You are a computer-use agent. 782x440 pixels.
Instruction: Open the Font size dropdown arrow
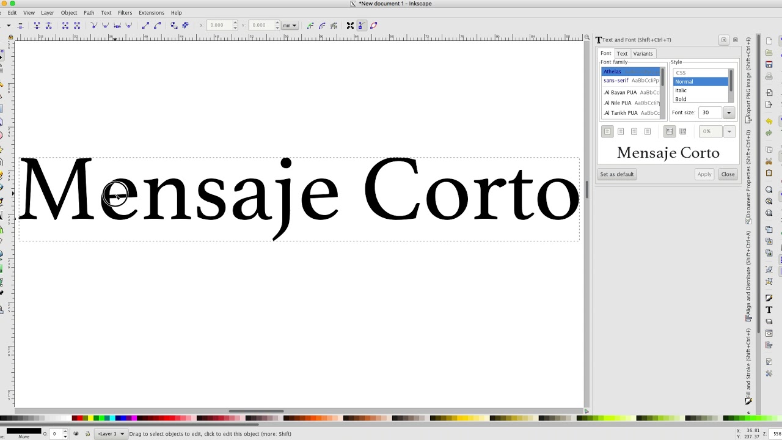click(x=729, y=112)
